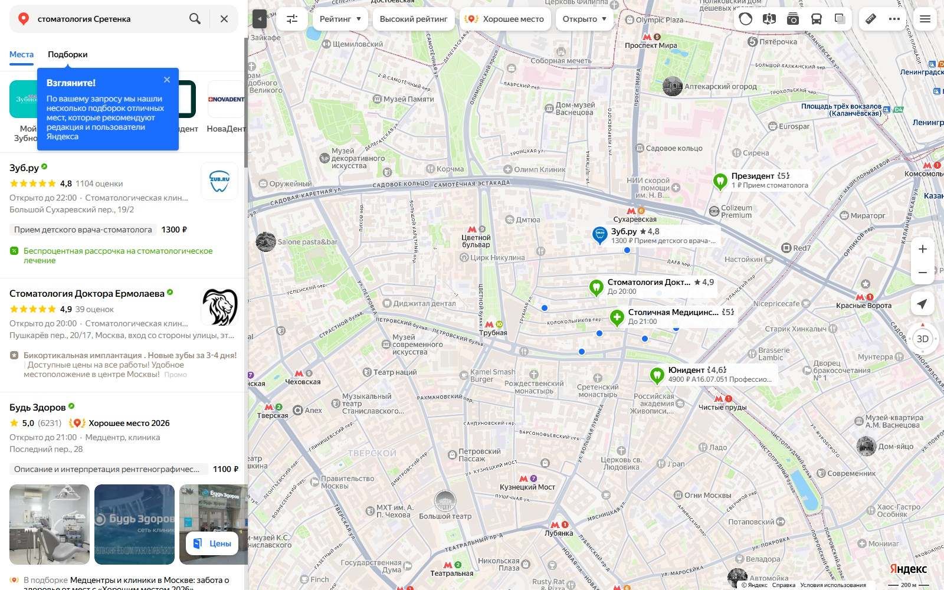Click the Красные Ворота metro icon
Viewport: 944px width, 590px height.
click(860, 297)
